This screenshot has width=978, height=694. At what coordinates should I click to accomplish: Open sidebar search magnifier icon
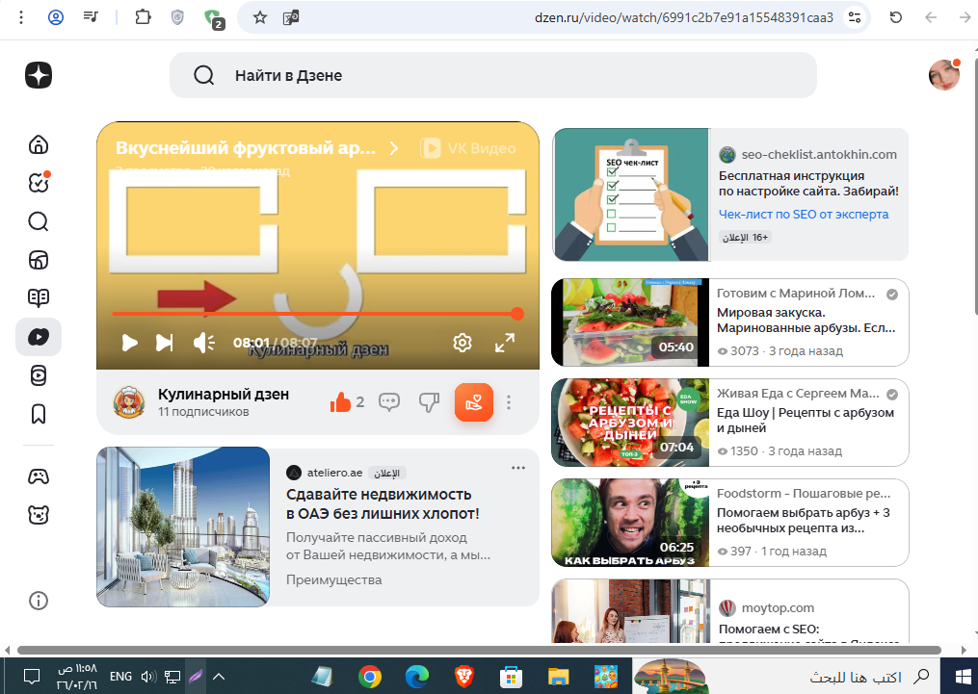pos(39,221)
